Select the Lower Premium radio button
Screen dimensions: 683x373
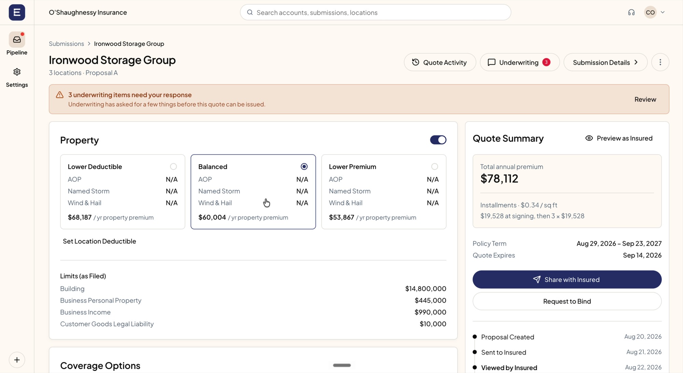434,167
